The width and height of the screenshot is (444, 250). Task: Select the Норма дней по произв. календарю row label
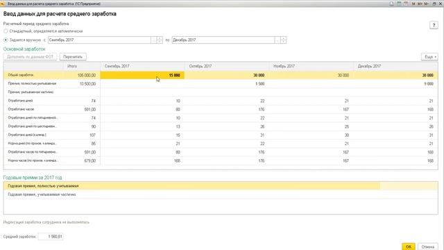33,144
